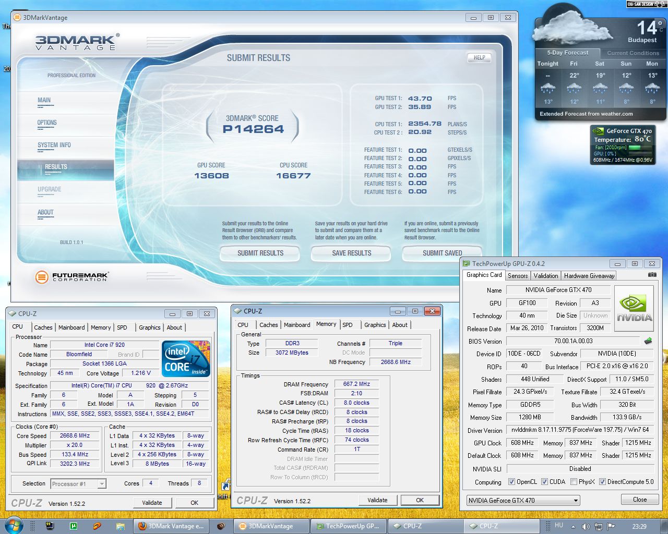This screenshot has width=668, height=534.
Task: Click the Intel Core i7 badge
Action: tap(186, 359)
